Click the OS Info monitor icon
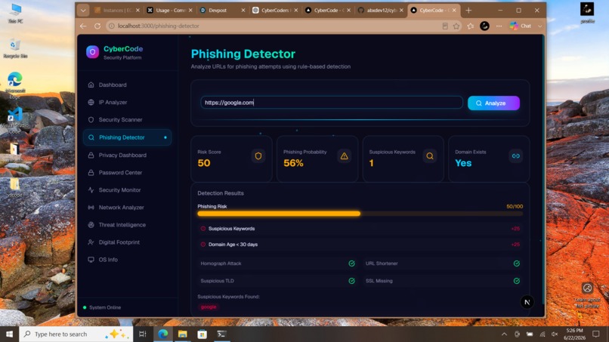This screenshot has width=609, height=342. [x=91, y=260]
